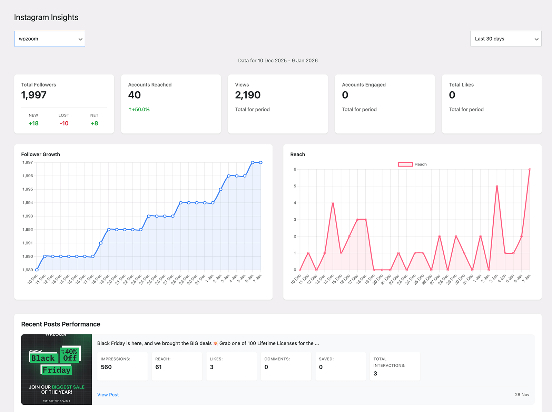Open the Last 30 days date range dropdown

pos(505,39)
